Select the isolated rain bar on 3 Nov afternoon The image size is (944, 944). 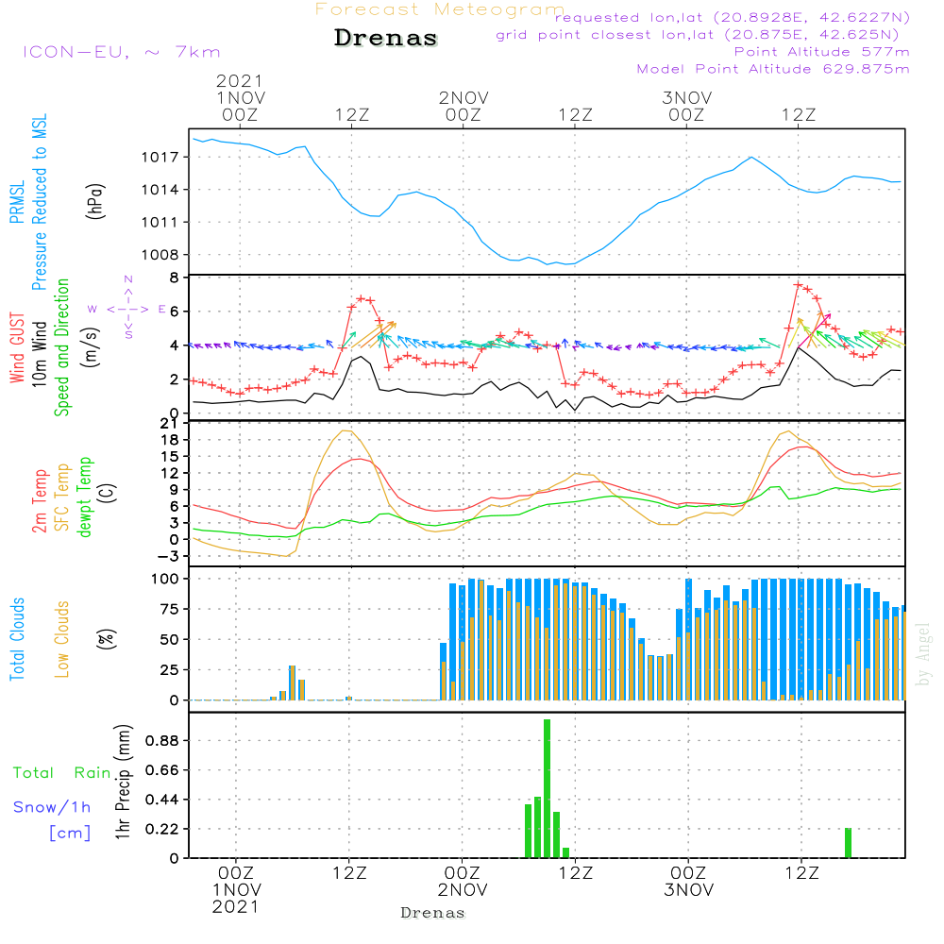pos(848,842)
